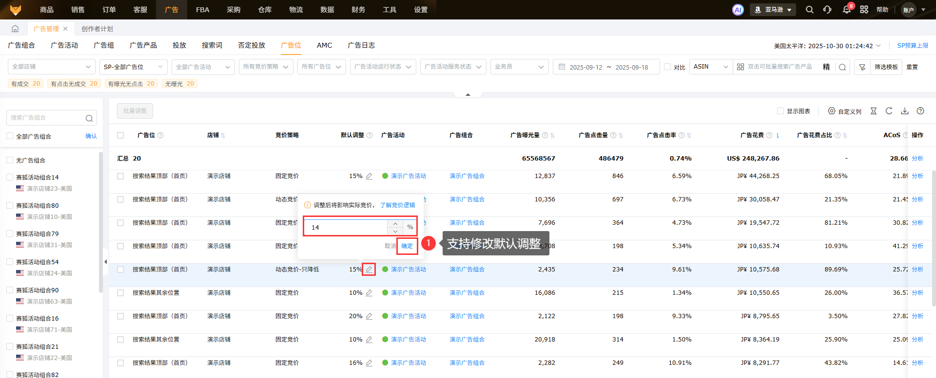The width and height of the screenshot is (936, 378).
Task: Click the funnel filter icon beside 筛选模板
Action: tap(862, 67)
